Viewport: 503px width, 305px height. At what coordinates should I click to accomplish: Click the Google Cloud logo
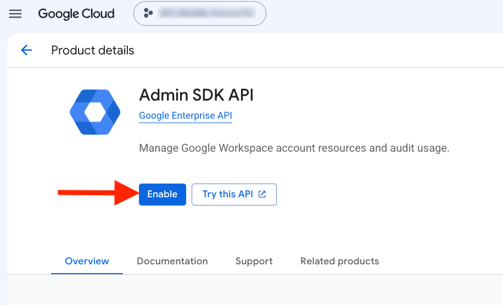(x=76, y=14)
